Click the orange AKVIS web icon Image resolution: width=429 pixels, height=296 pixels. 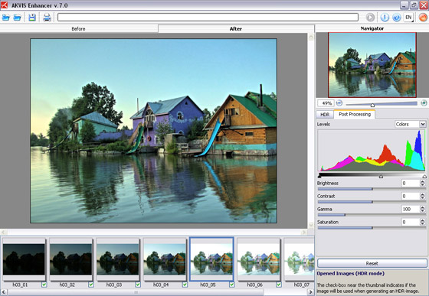pyautogui.click(x=423, y=18)
